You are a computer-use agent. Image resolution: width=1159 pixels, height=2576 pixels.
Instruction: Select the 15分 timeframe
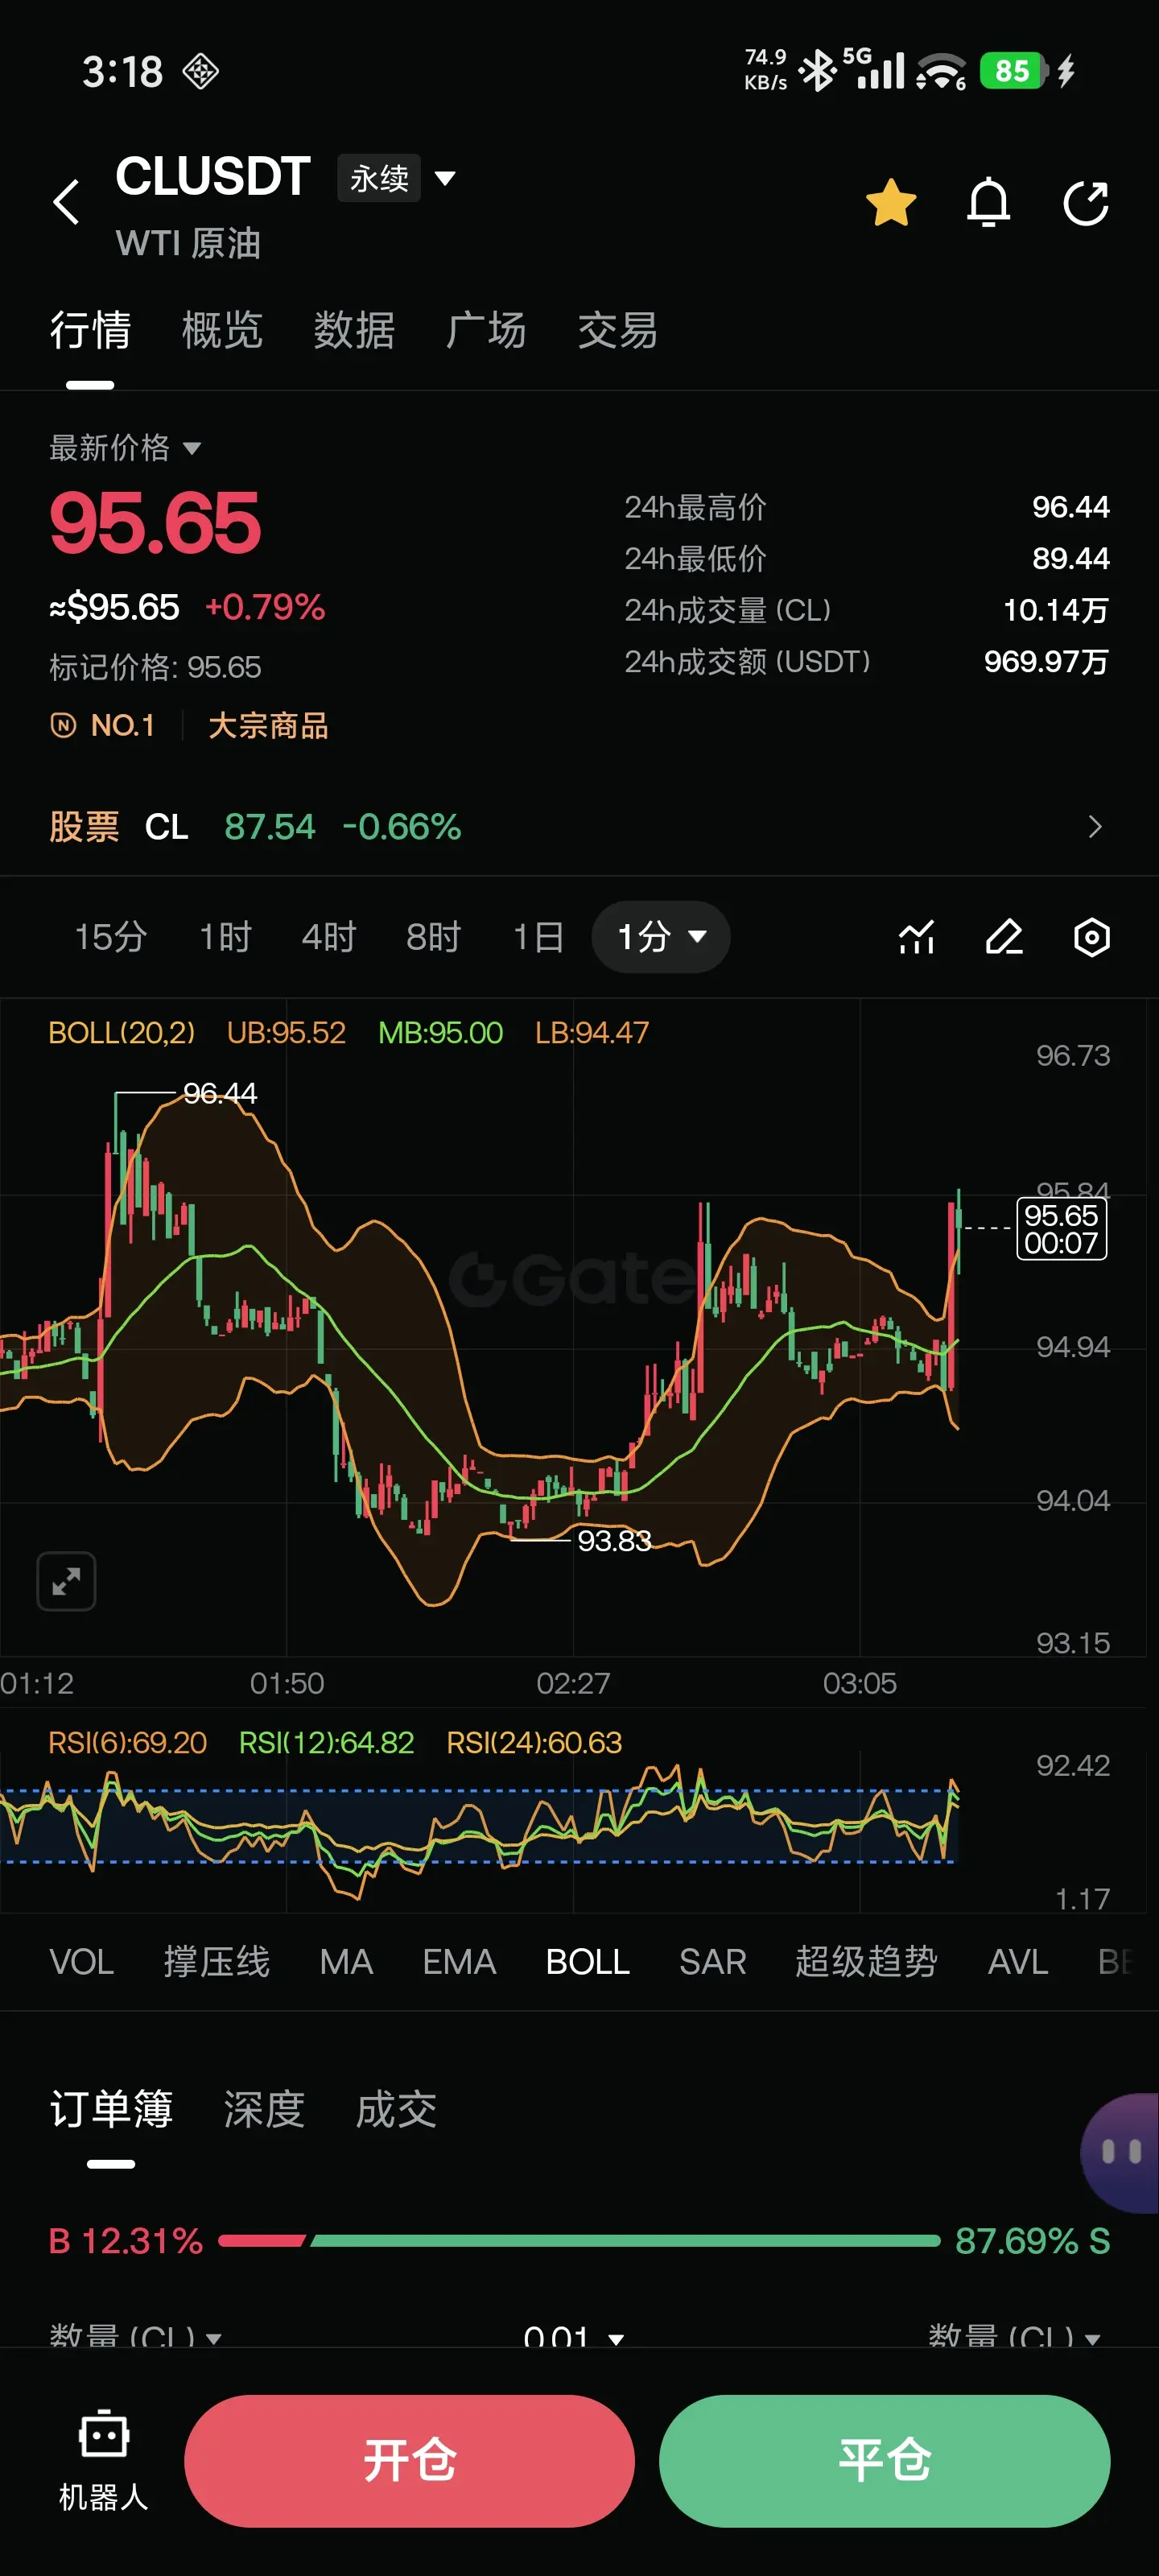(x=111, y=937)
